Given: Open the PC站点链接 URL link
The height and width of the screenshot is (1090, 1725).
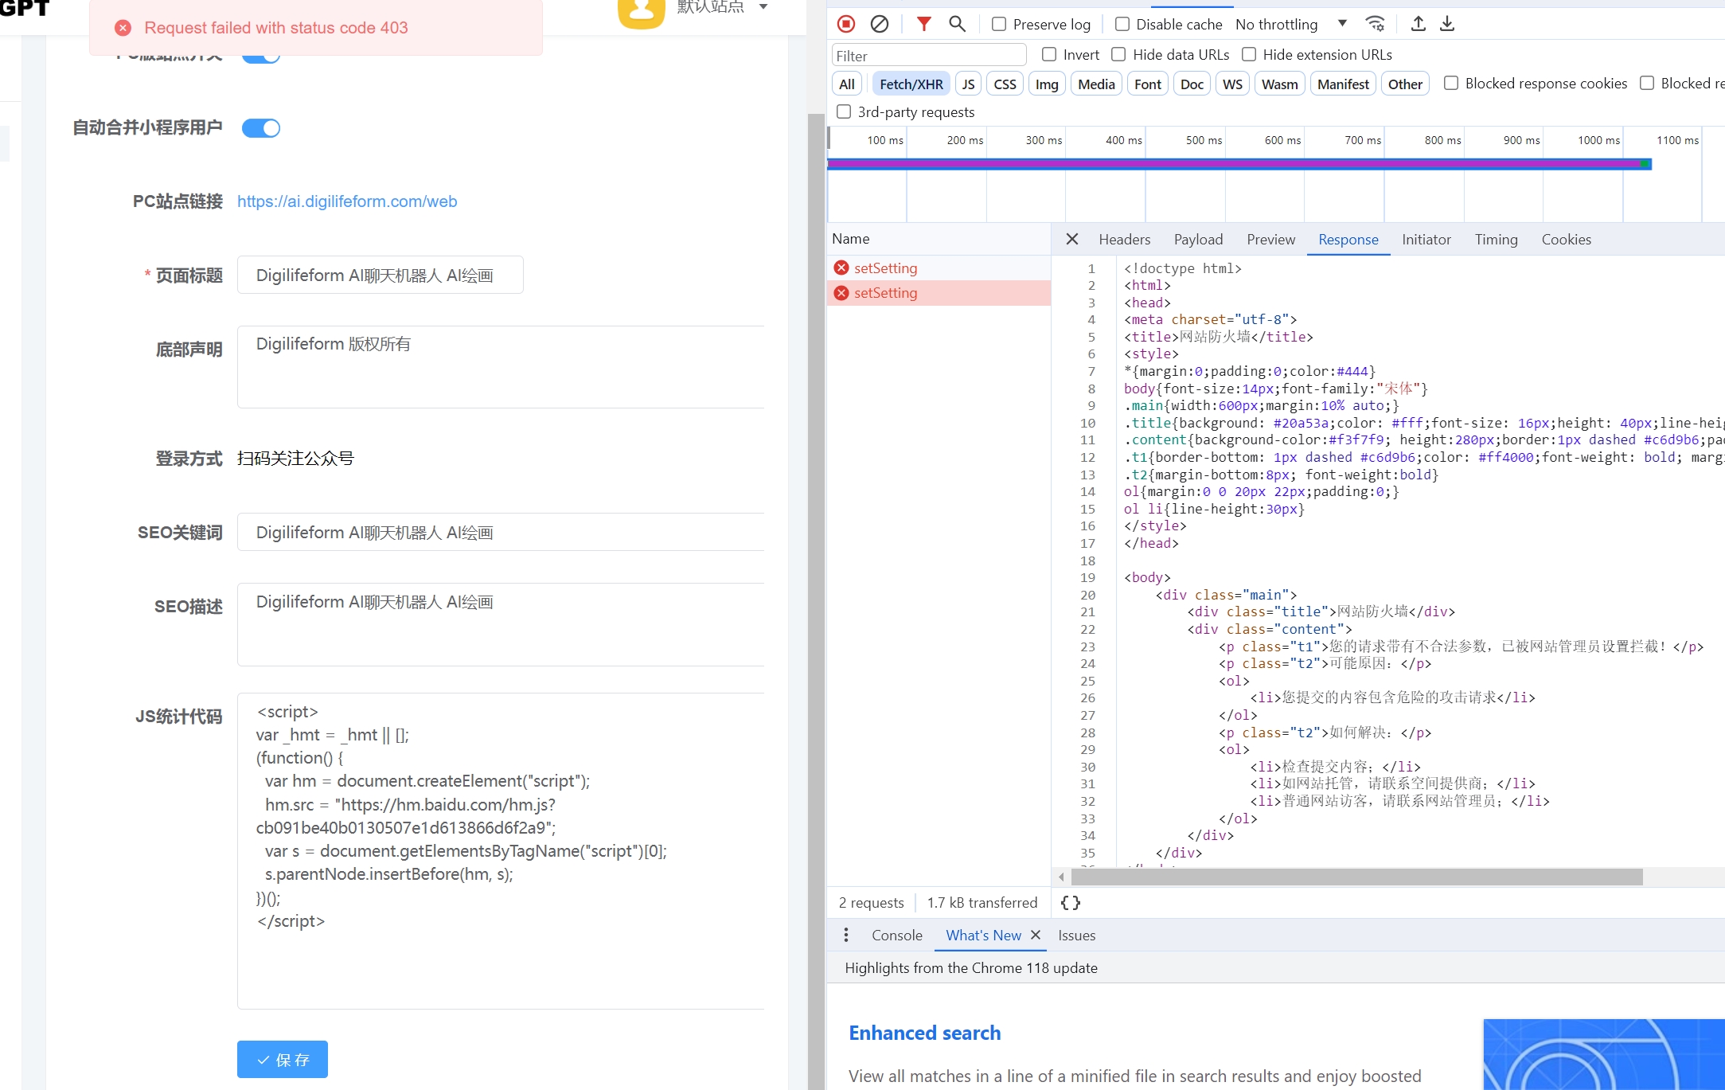Looking at the screenshot, I should (347, 201).
